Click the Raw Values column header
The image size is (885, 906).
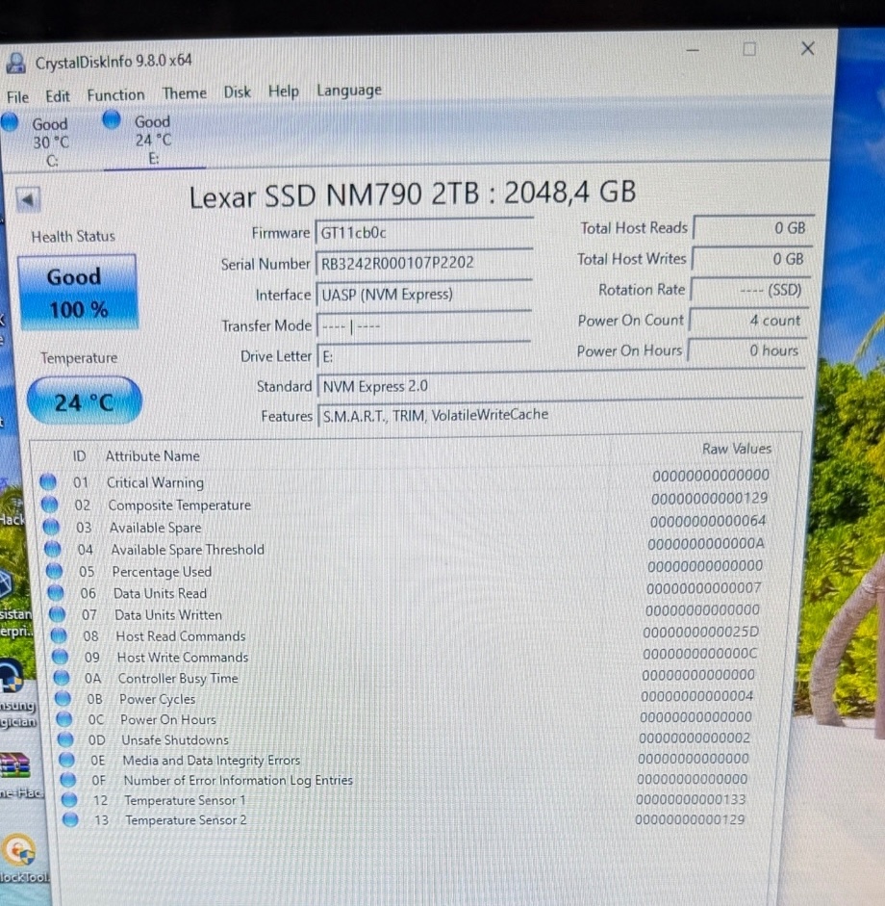[737, 449]
